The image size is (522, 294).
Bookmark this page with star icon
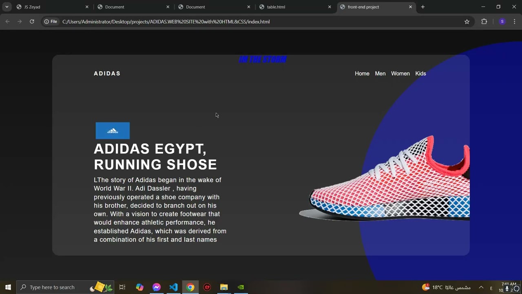point(467,22)
